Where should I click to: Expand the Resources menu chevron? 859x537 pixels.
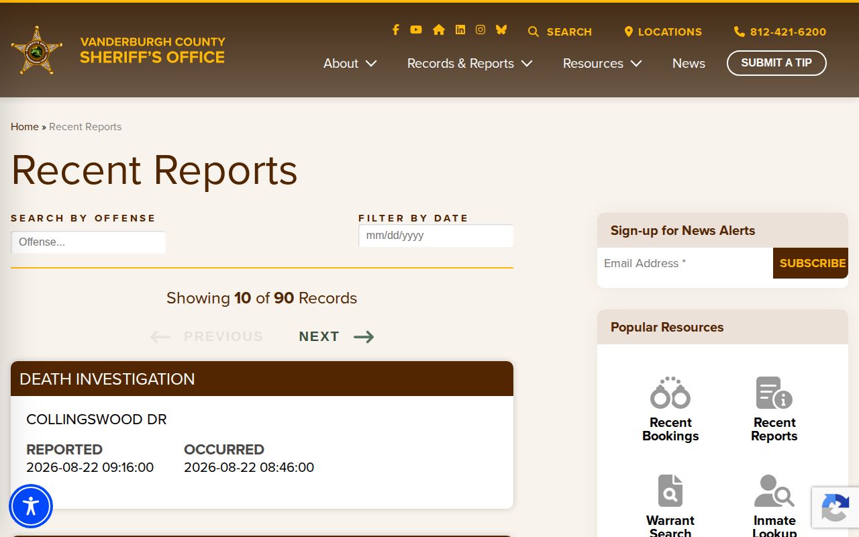[636, 64]
